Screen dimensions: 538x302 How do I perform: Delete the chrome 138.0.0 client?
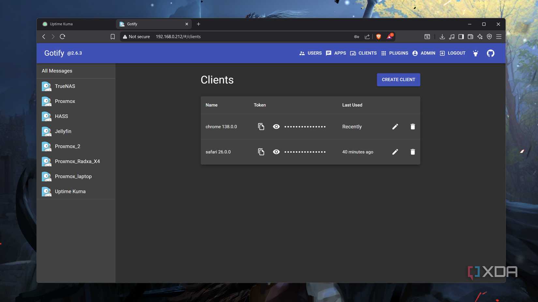(412, 127)
